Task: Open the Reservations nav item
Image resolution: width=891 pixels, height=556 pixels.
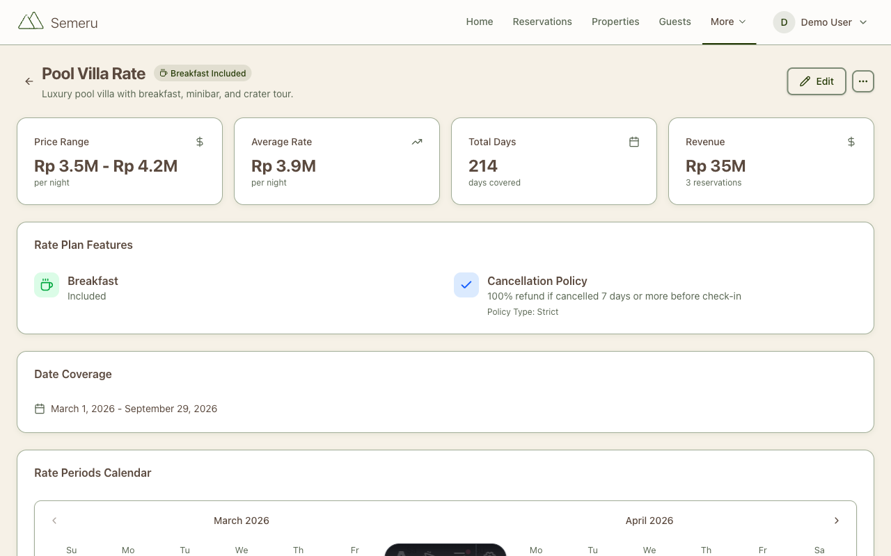Action: (542, 22)
